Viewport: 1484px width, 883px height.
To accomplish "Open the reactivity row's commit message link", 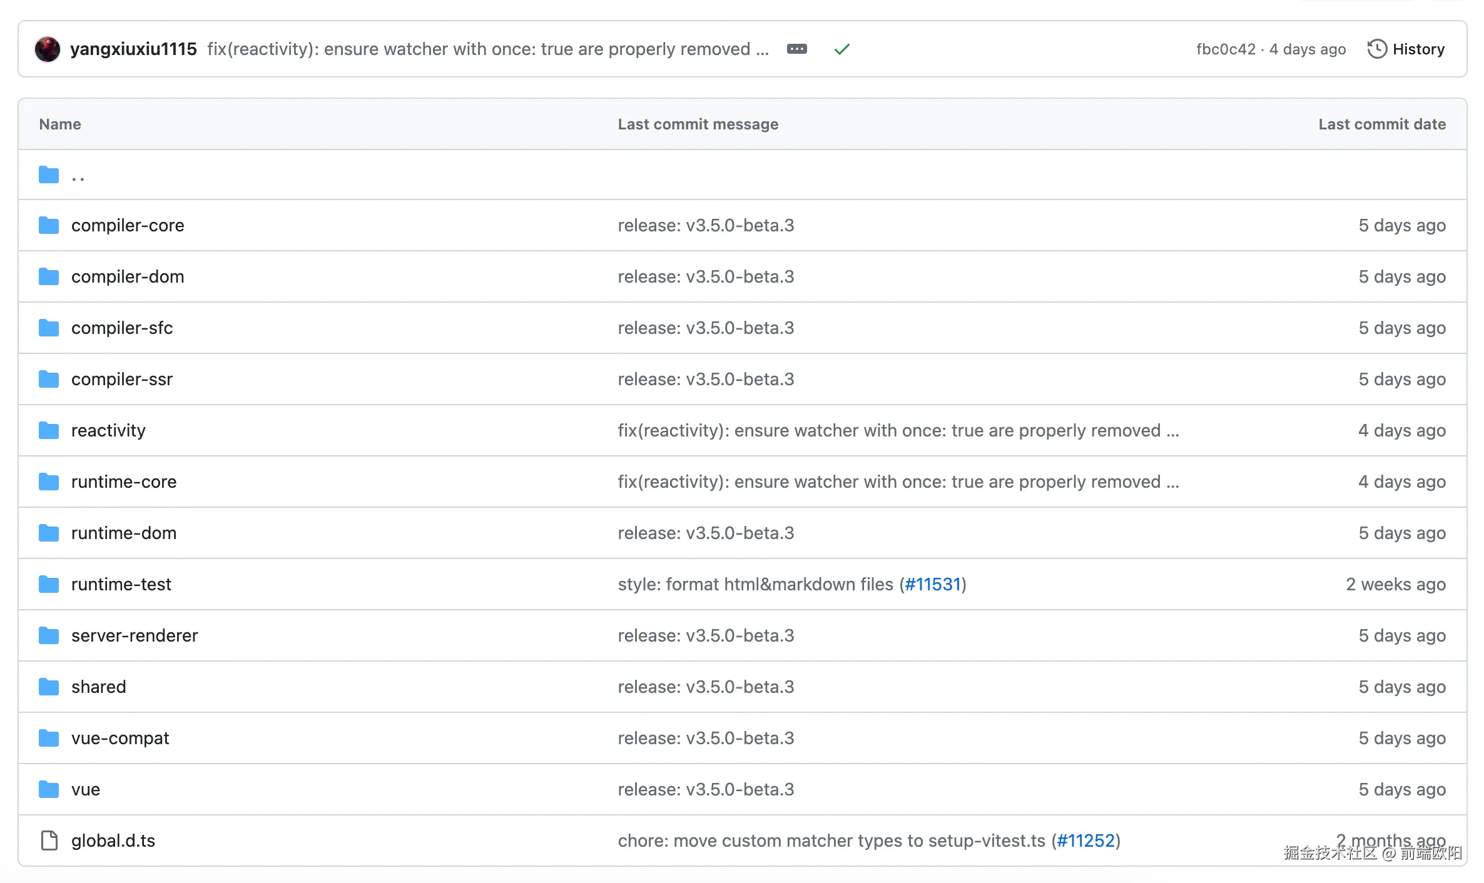I will tap(898, 431).
